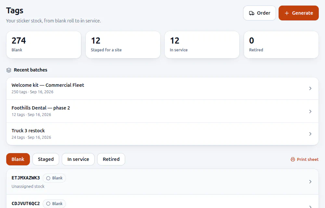Screen dimensions: 325x208
Task: Select 'Welcome kit — Commercial Fleet' batch name
Action: click(48, 85)
